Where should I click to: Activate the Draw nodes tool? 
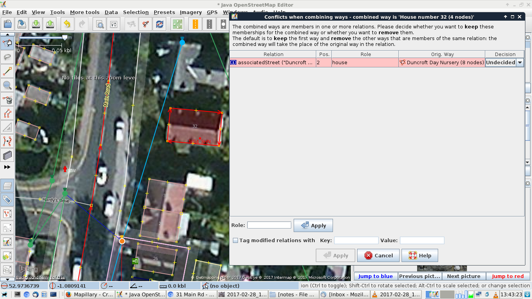(7, 71)
